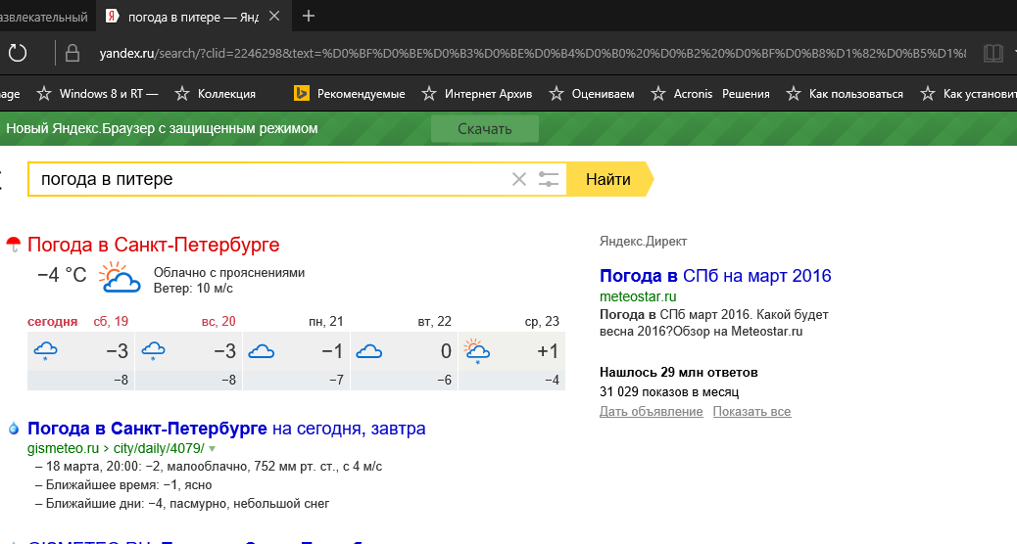Screen dimensions: 1017x544
Task: Open 'Погода в Санкт-Петербурге' heading link
Action: [x=153, y=245]
